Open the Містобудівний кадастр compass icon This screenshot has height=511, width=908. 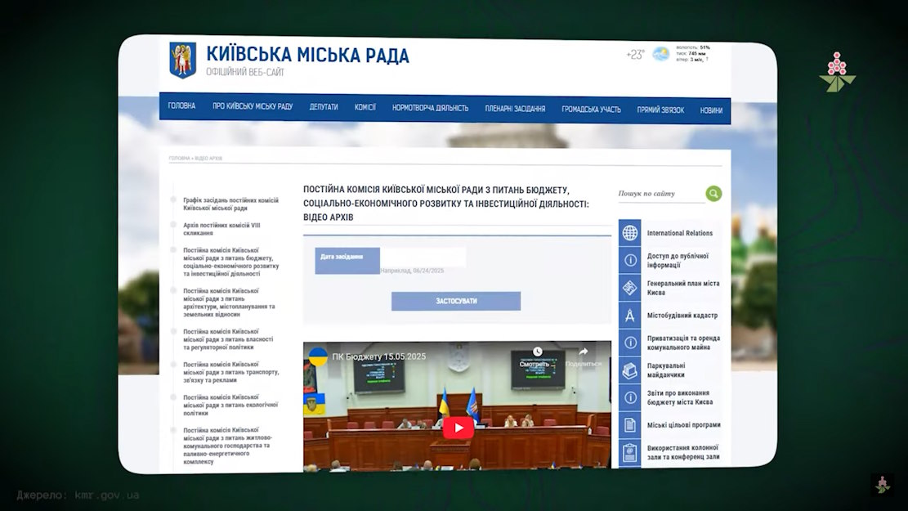coord(630,316)
